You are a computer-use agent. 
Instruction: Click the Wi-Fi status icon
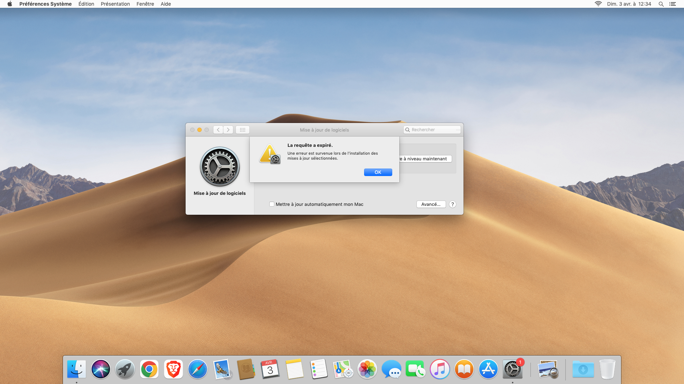pos(598,4)
